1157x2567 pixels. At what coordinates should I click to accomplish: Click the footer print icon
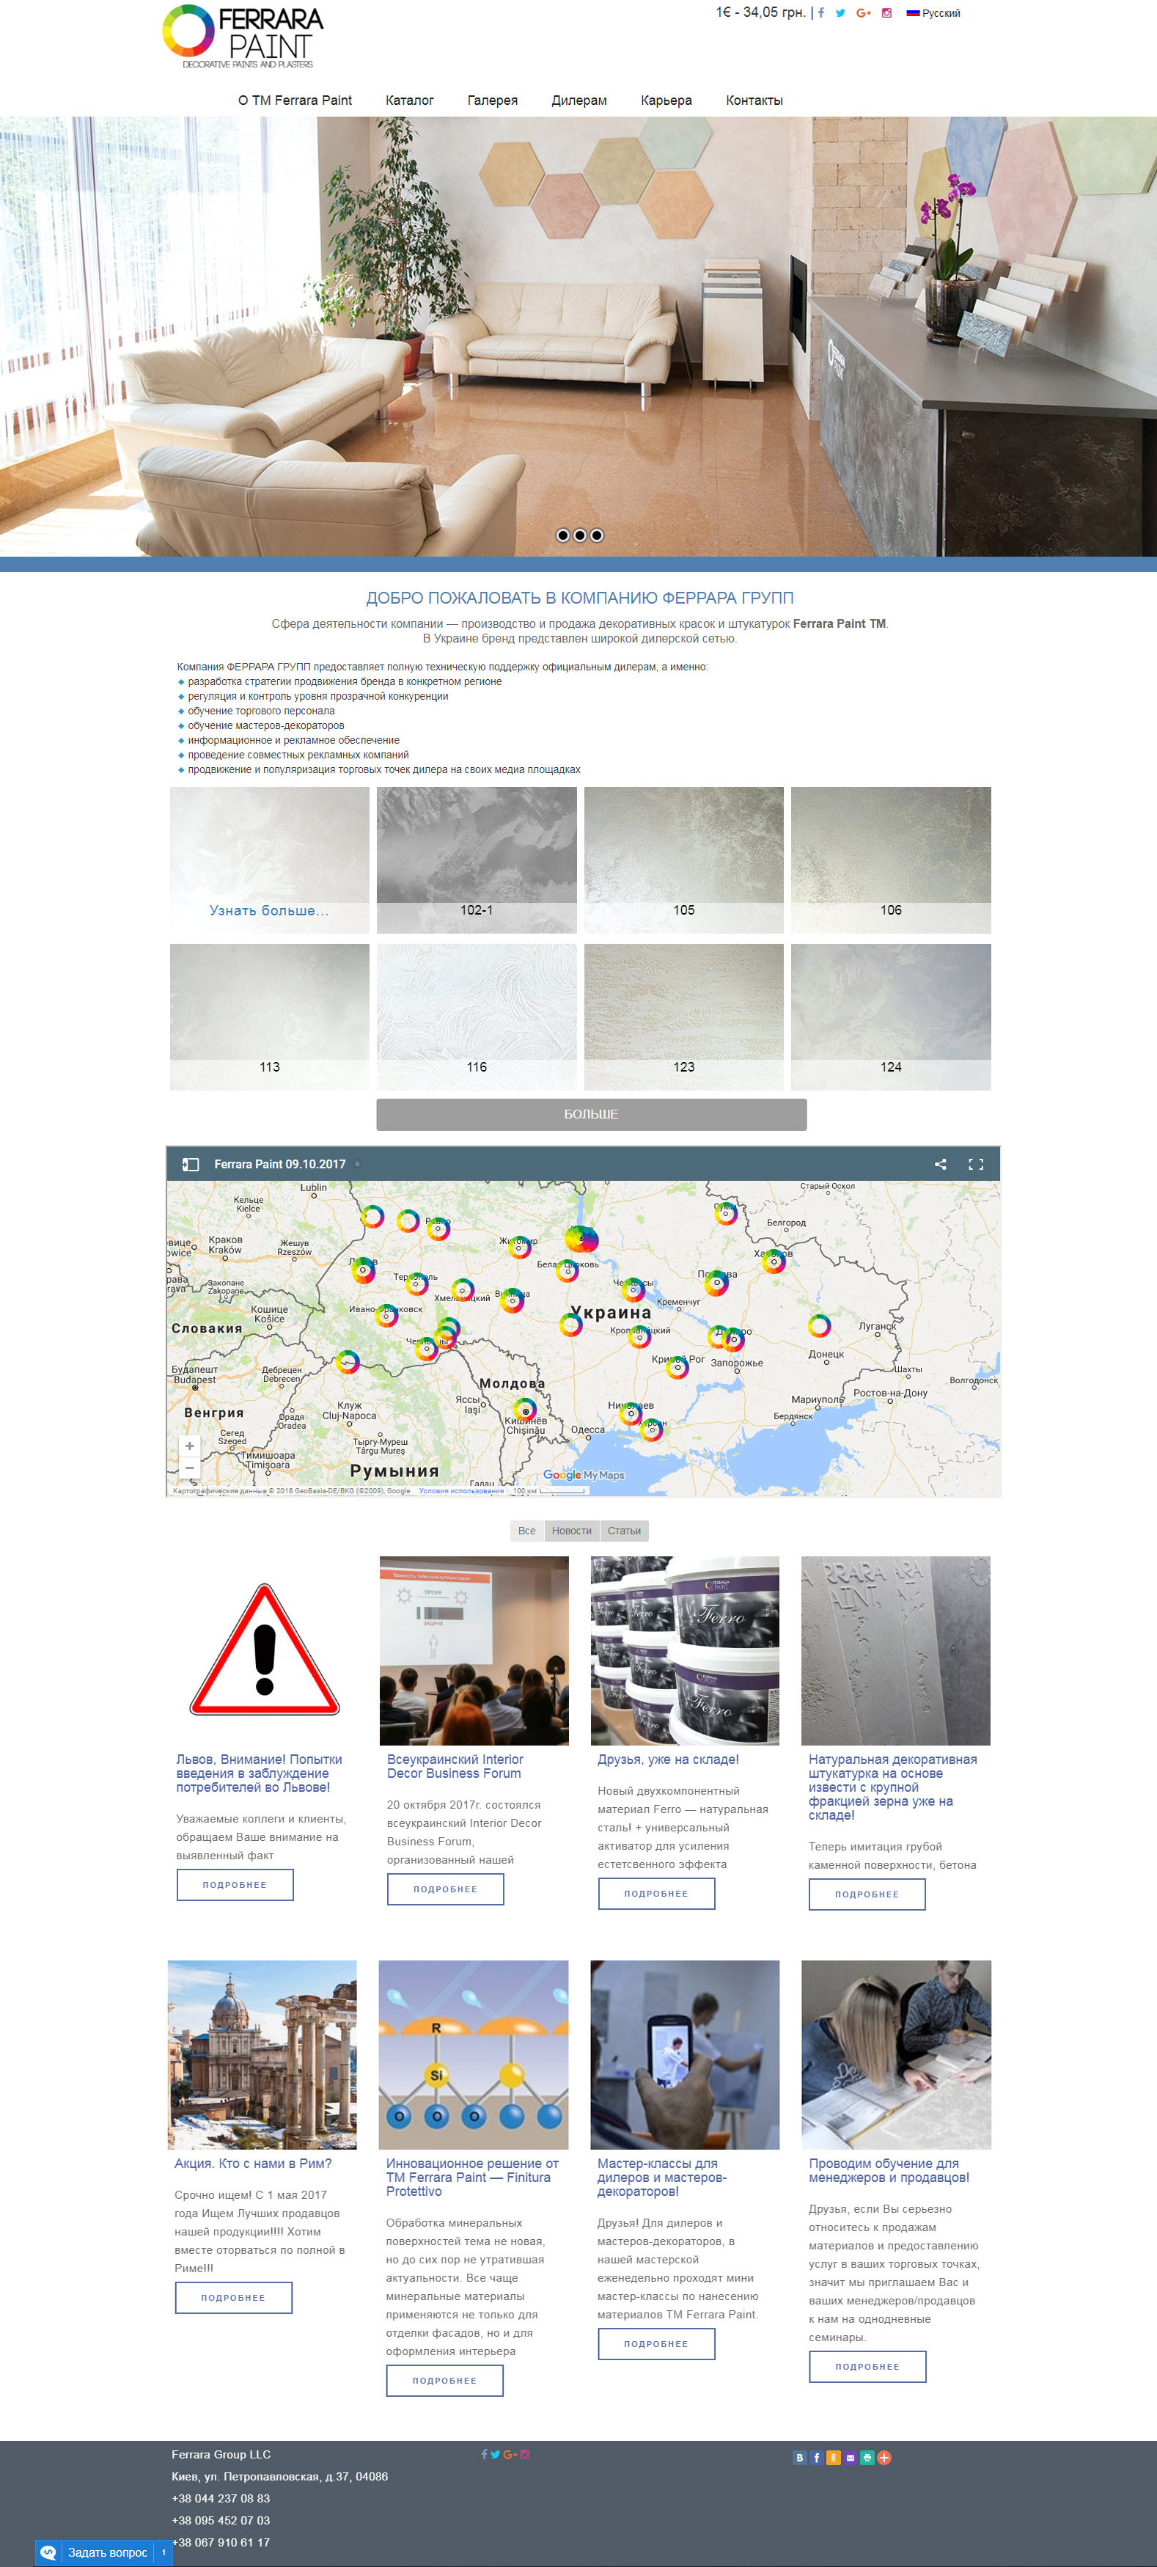coord(867,2458)
